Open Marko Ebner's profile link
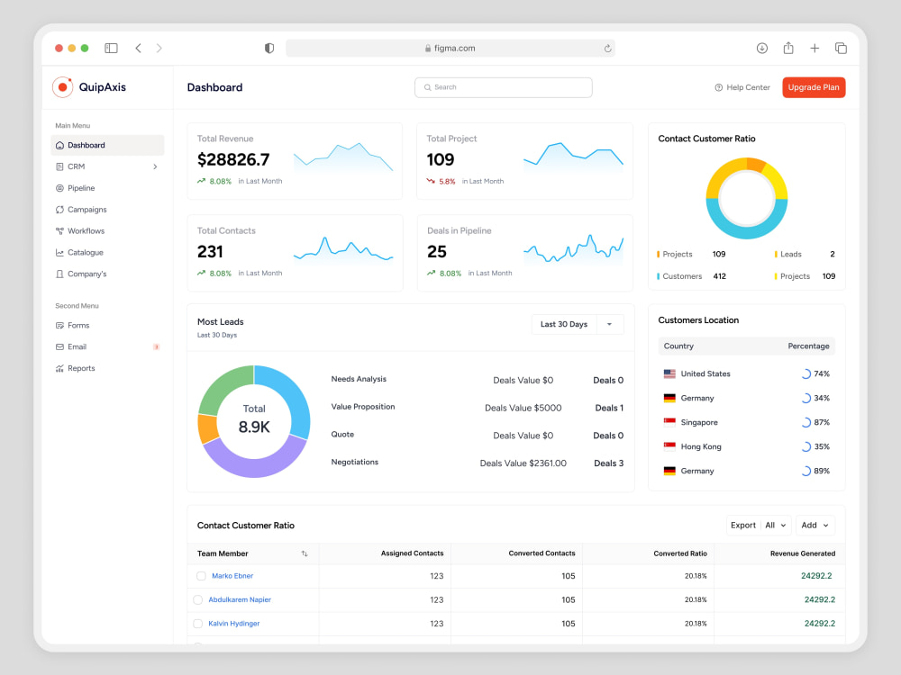Viewport: 901px width, 675px height. [232, 576]
